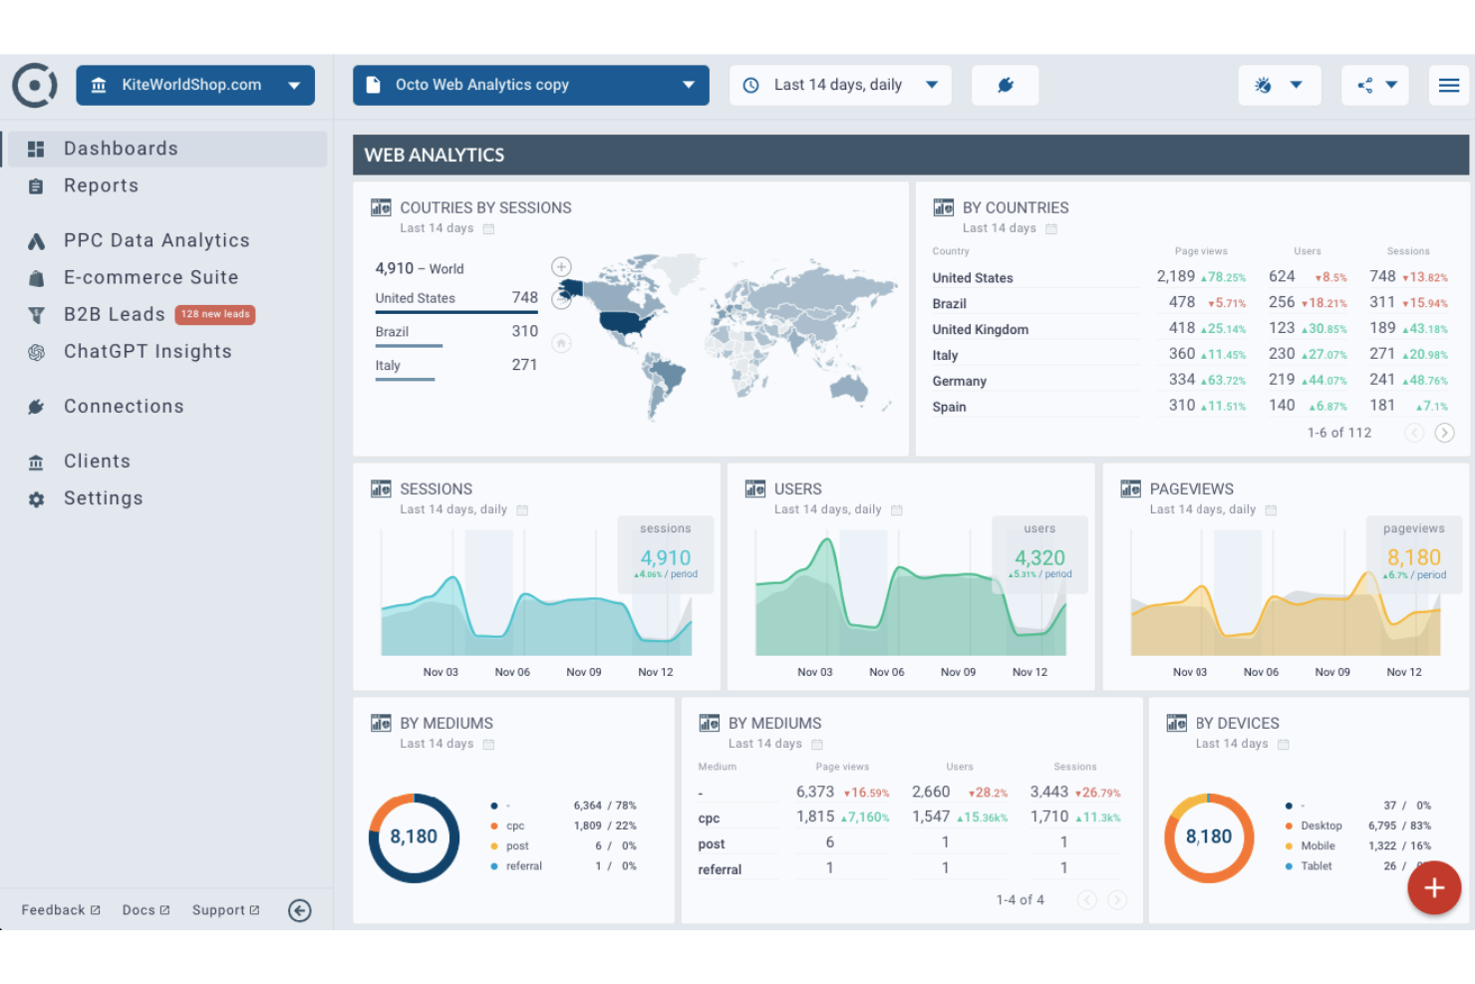Screen dimensions: 1475x984
Task: Click the WEB ANALYTICS header bar title
Action: click(435, 156)
